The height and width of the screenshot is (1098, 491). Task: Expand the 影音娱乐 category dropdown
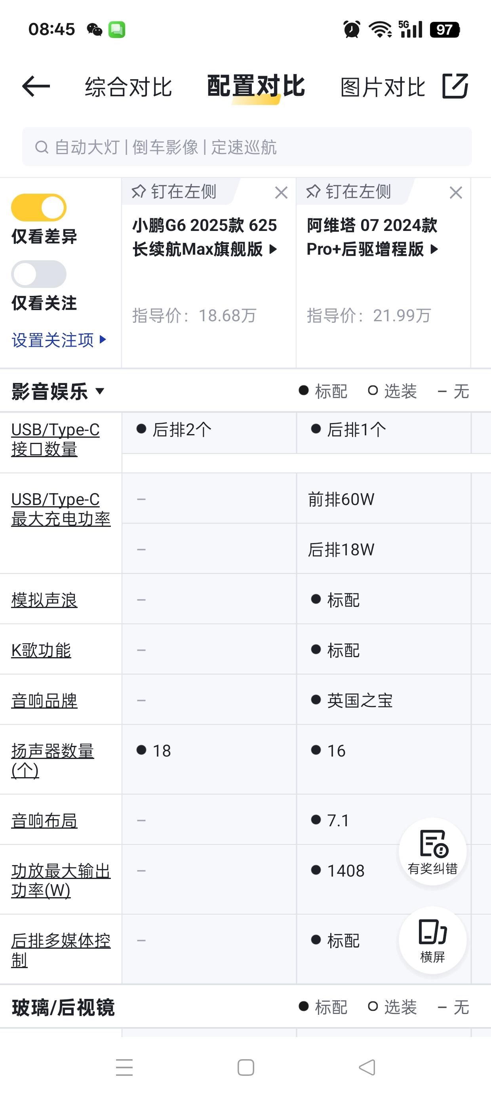(x=58, y=391)
